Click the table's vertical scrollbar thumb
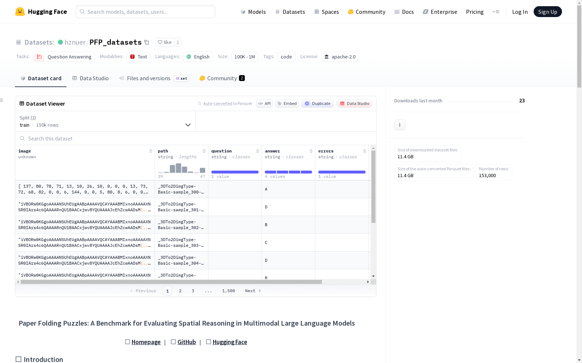The image size is (582, 363). [x=373, y=187]
